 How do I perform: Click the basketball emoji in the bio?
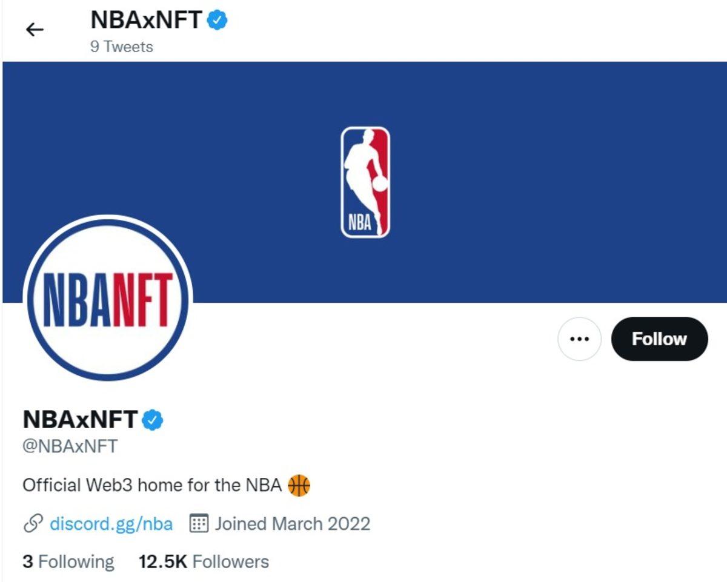299,484
